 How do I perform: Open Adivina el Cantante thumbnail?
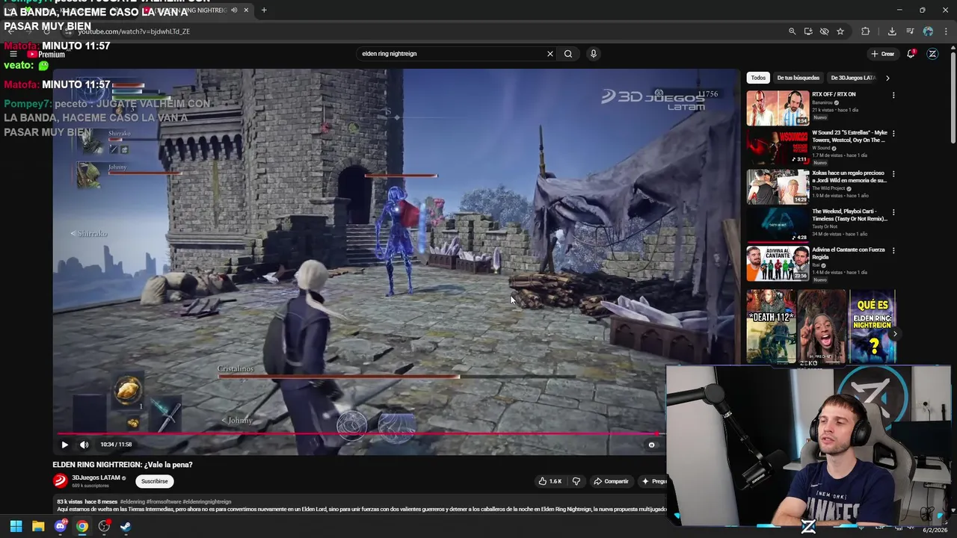pos(778,263)
